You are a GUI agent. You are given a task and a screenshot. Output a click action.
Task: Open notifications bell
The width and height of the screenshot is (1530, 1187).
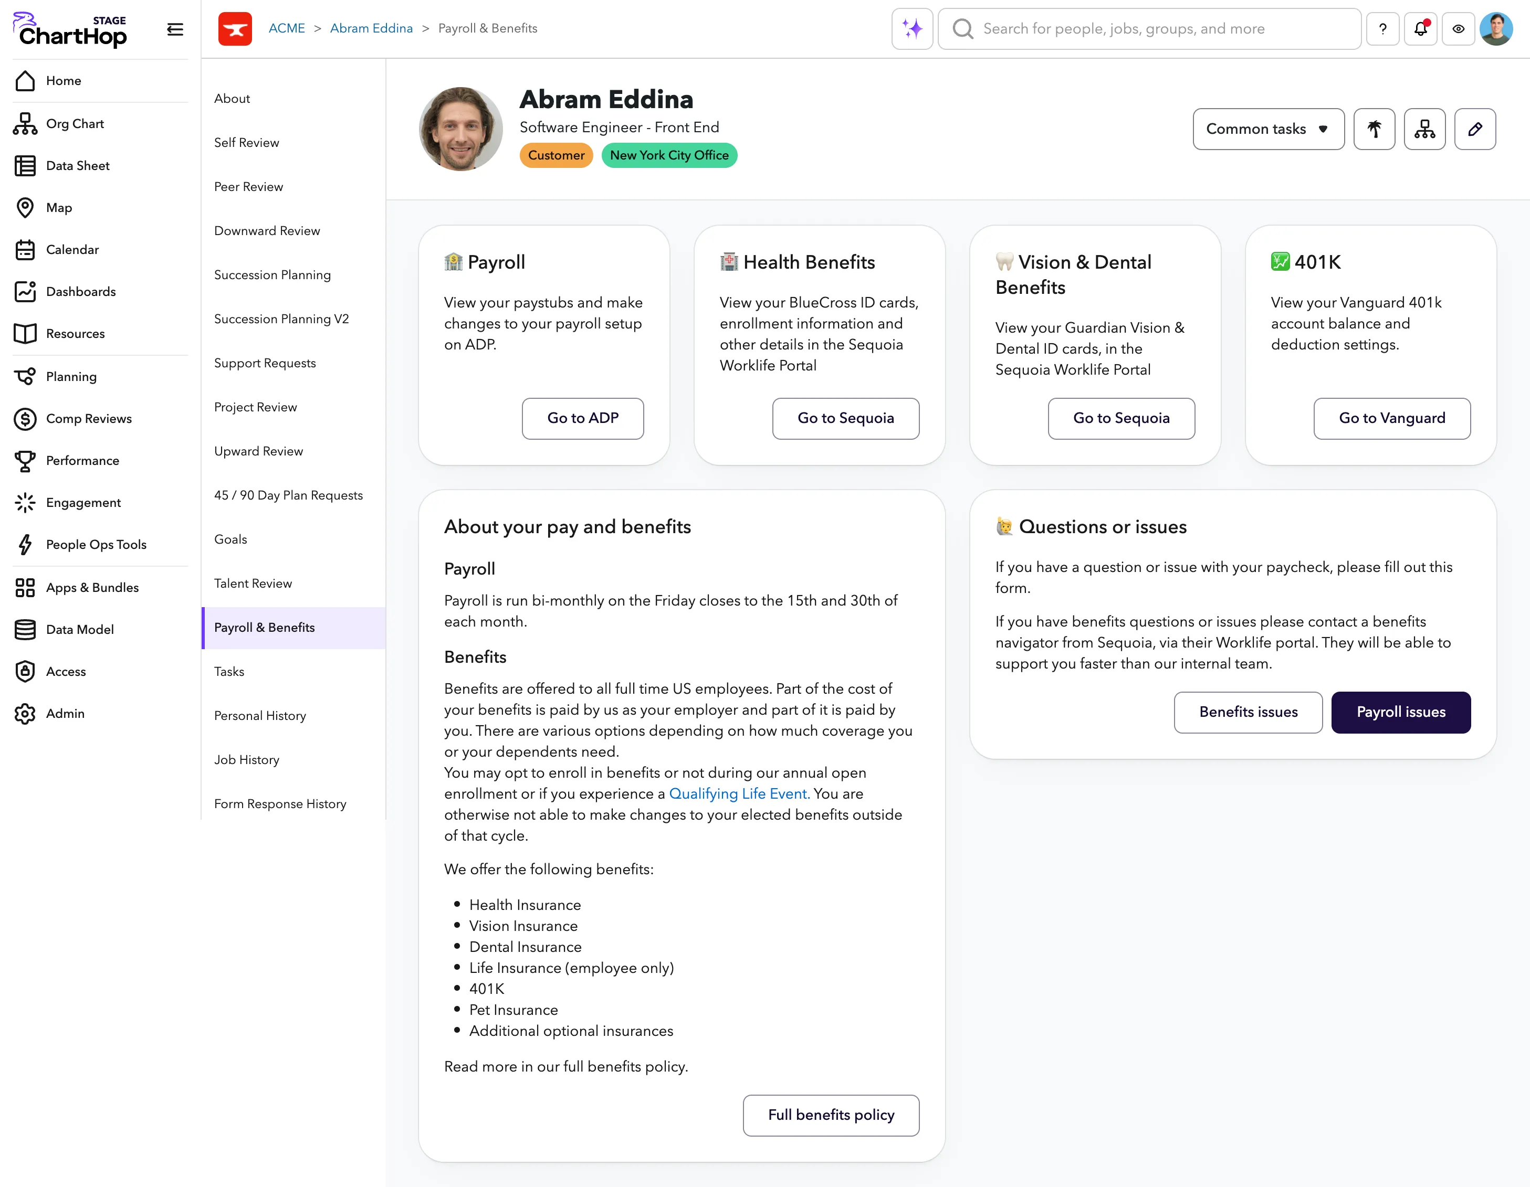coord(1420,29)
